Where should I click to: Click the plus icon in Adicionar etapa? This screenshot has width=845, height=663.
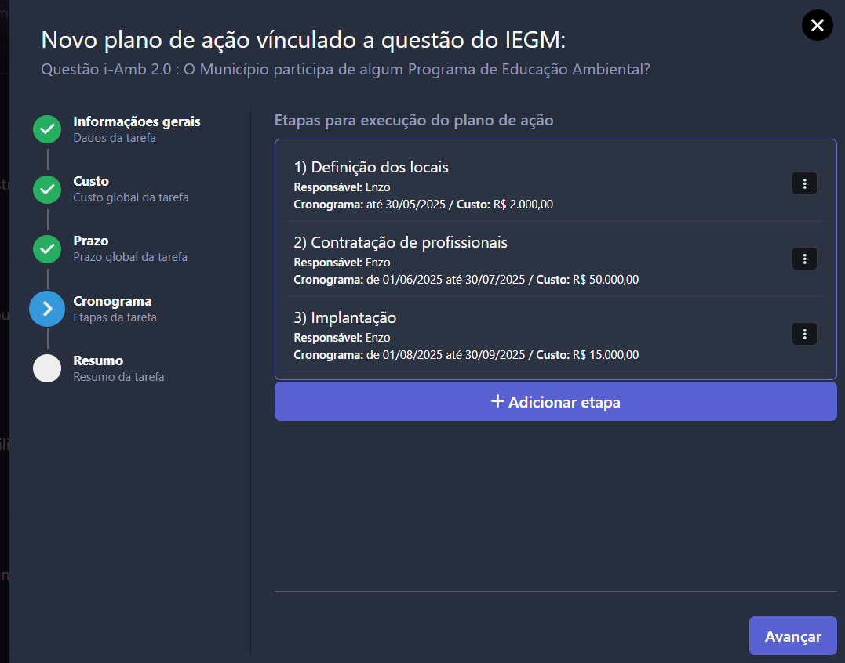coord(497,401)
